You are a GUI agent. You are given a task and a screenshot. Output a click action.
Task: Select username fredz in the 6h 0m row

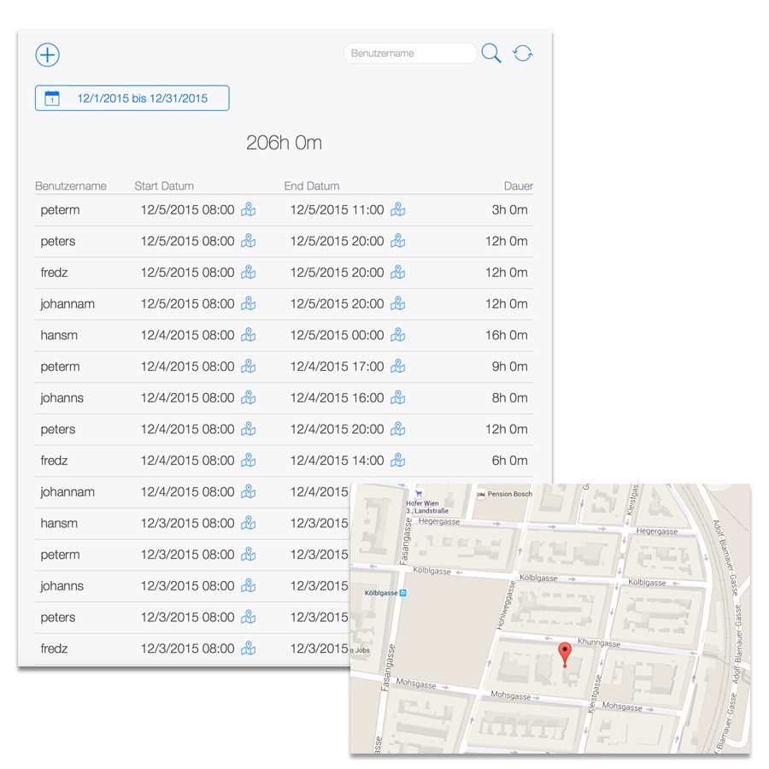point(54,461)
